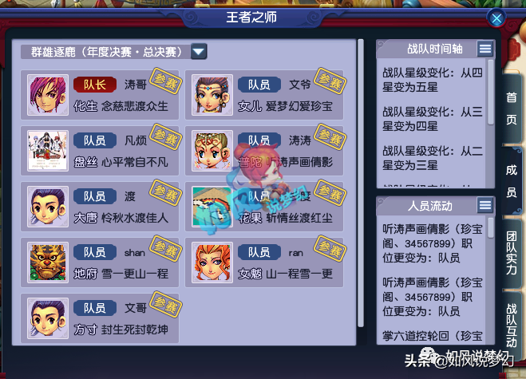526x379 pixels.
Task: Click the 战队时间轴 panel scrollbar
Action: [490, 93]
